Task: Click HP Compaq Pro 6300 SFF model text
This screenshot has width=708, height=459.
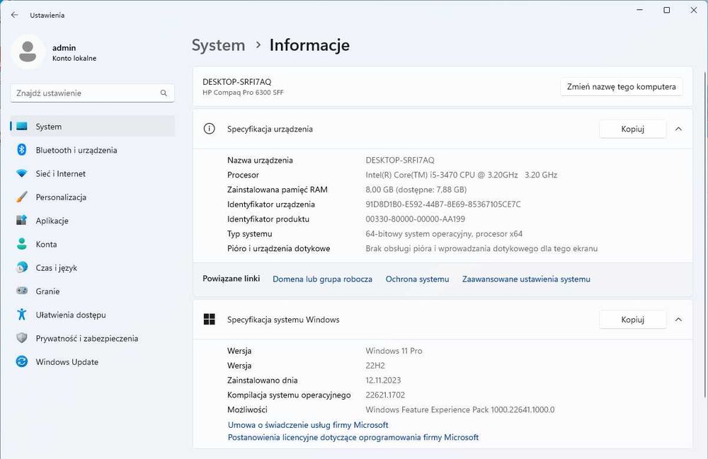Action: coord(243,93)
